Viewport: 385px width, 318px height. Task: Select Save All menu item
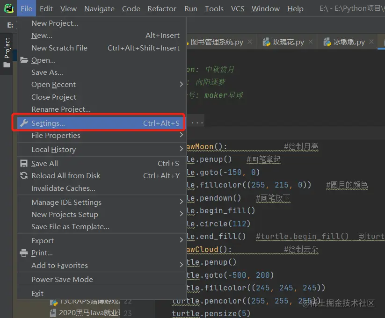[102, 163]
